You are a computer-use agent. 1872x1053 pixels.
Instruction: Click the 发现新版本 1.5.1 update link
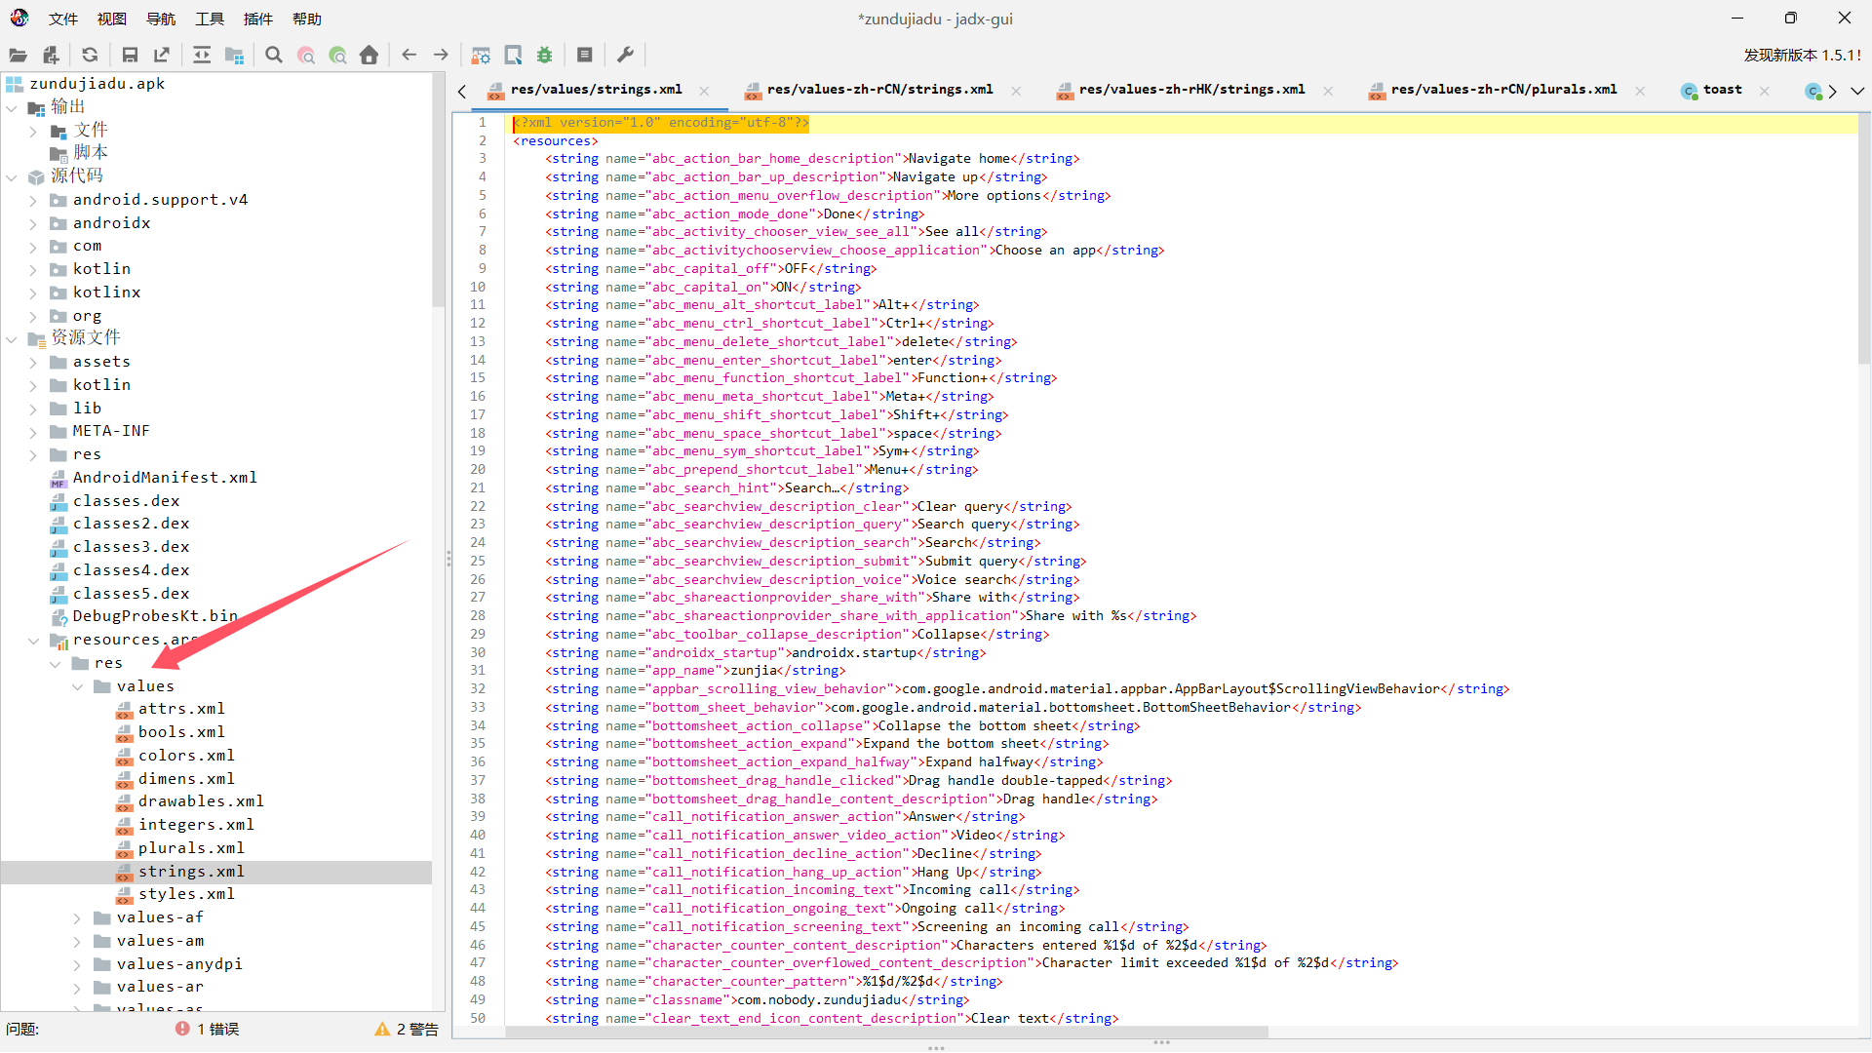pos(1802,56)
